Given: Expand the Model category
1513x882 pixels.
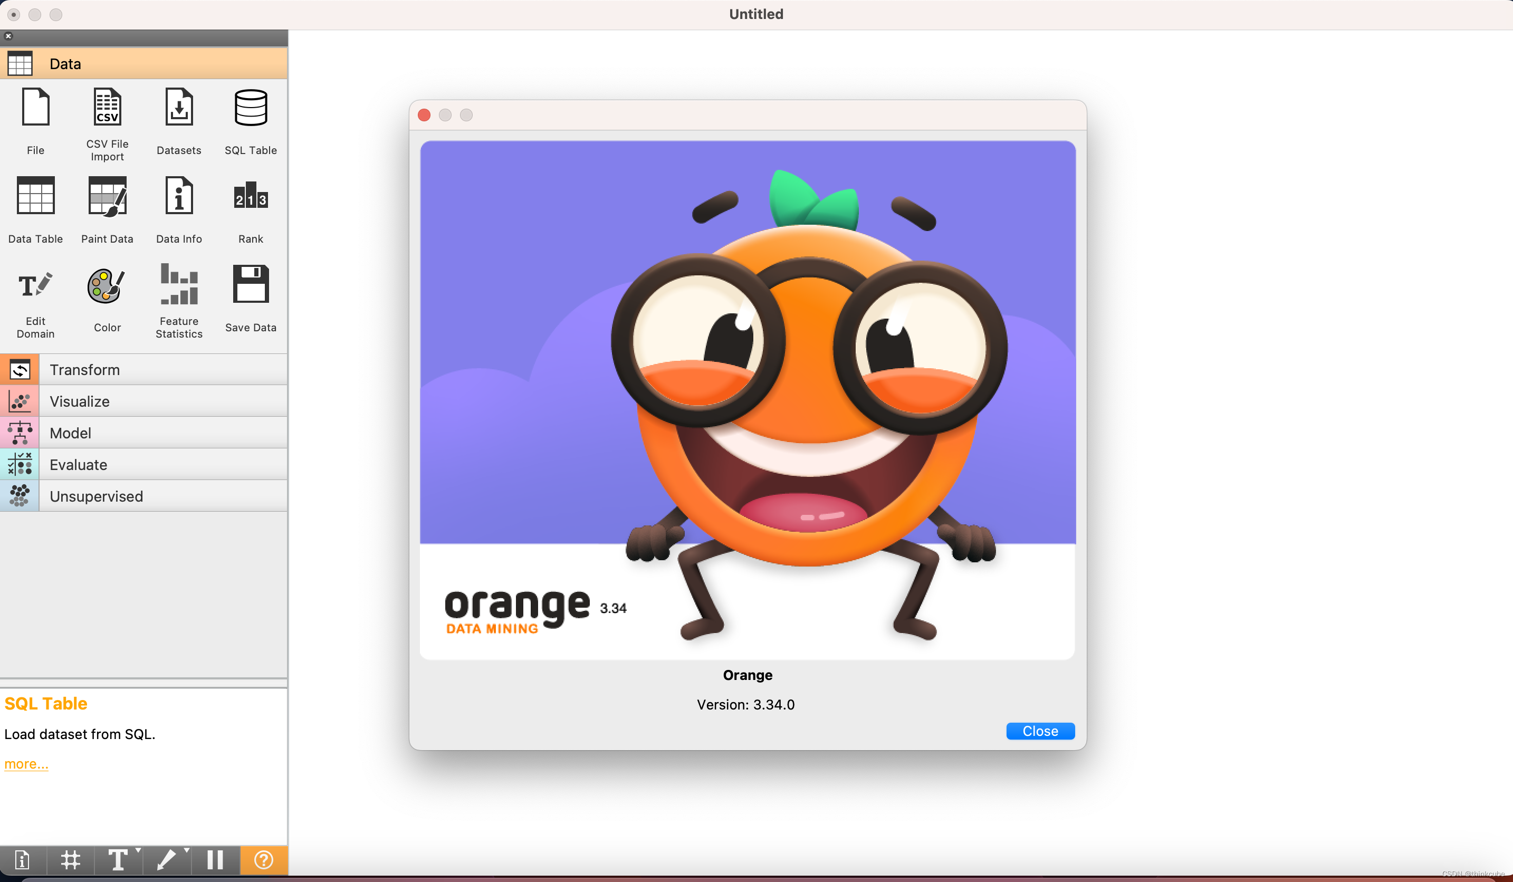Looking at the screenshot, I should pyautogui.click(x=143, y=433).
